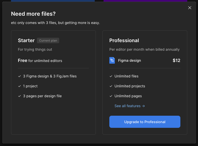Screen dimensions: 198x146
Task: Click the '3 pages per design file' text
Action: [42, 96]
